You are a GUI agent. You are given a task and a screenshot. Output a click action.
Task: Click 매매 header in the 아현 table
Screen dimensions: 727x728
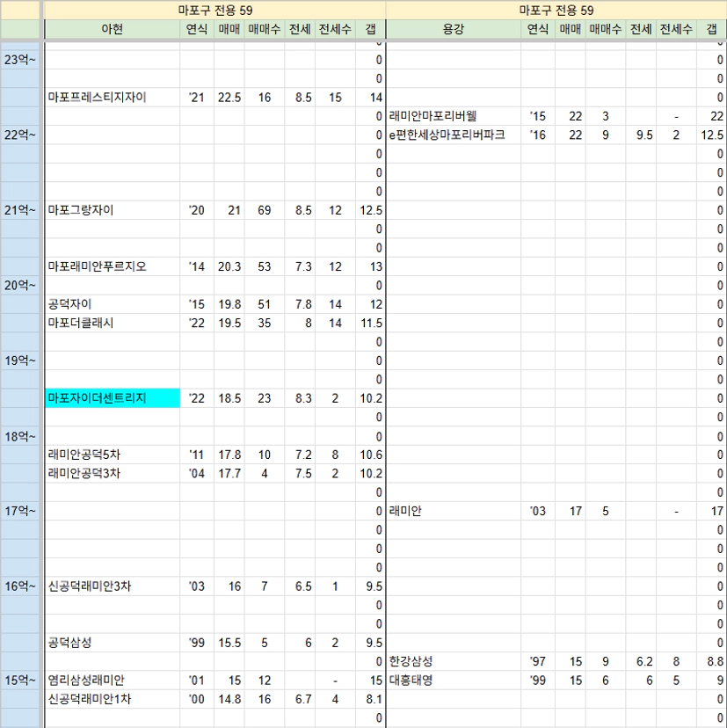pos(229,29)
